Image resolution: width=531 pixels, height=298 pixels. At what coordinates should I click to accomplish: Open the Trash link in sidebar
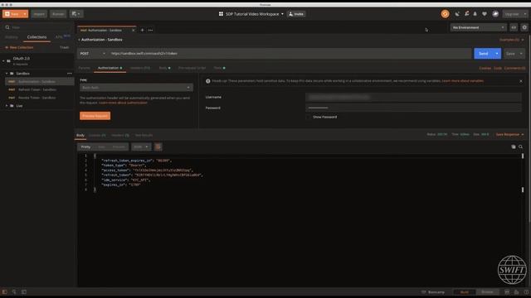[65, 47]
